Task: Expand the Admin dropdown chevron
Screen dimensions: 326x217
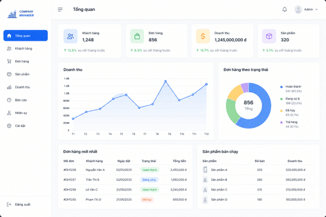Action: [316, 9]
